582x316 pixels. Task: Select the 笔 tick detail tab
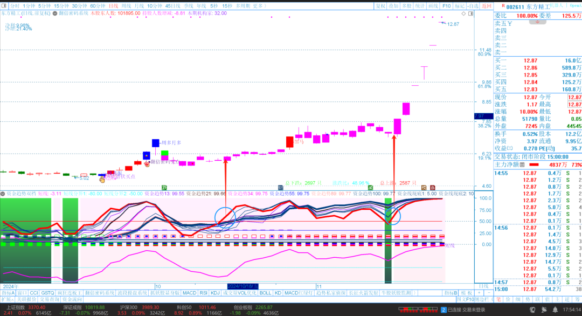pos(498,299)
